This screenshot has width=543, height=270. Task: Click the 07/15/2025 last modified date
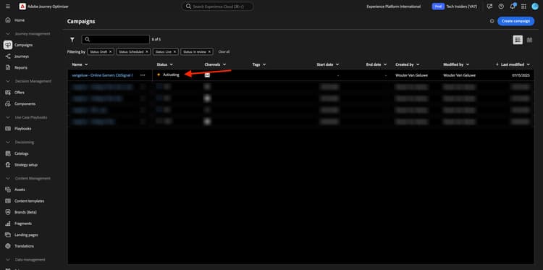click(x=521, y=75)
